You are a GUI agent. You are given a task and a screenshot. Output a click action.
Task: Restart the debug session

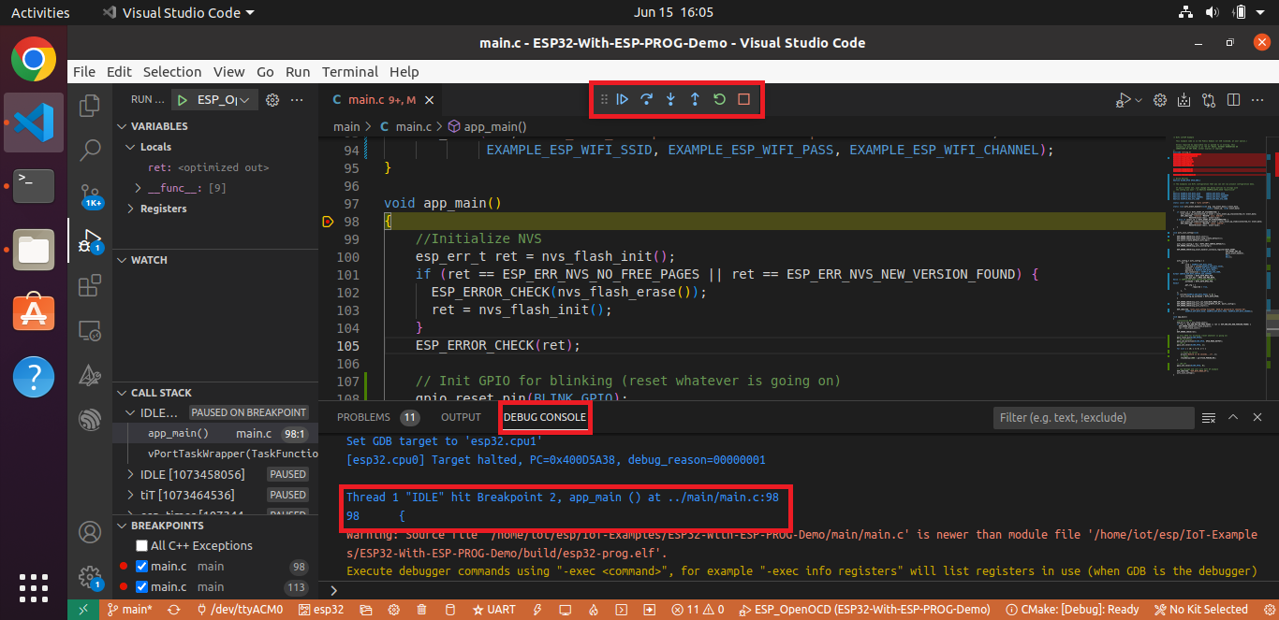point(719,99)
